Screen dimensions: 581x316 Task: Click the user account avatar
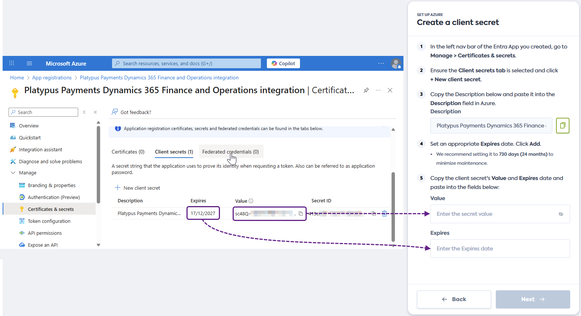click(x=396, y=63)
